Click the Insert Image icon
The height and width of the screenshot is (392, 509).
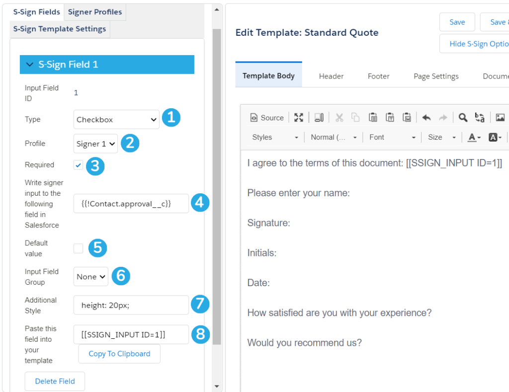click(x=500, y=117)
